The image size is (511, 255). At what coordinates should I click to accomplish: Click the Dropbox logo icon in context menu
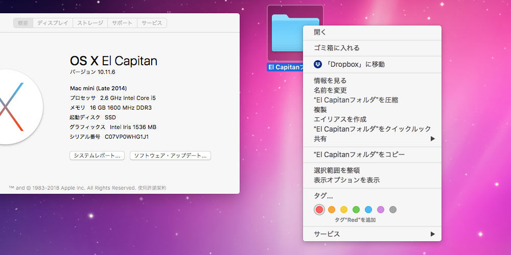[318, 64]
